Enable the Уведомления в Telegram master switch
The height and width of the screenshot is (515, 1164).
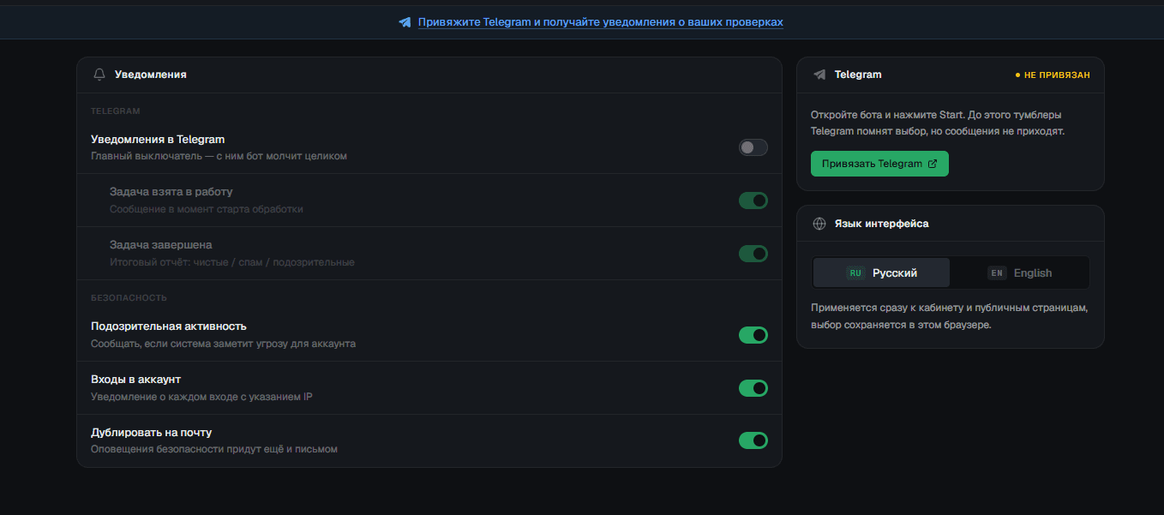[753, 147]
